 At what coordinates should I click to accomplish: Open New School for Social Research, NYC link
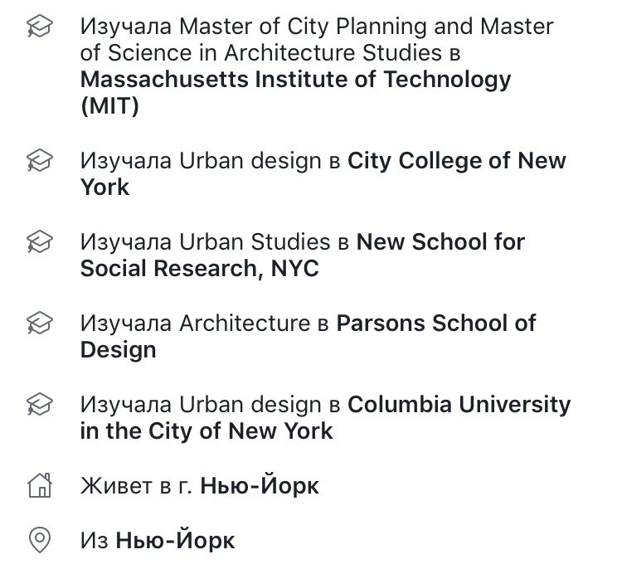point(303,255)
